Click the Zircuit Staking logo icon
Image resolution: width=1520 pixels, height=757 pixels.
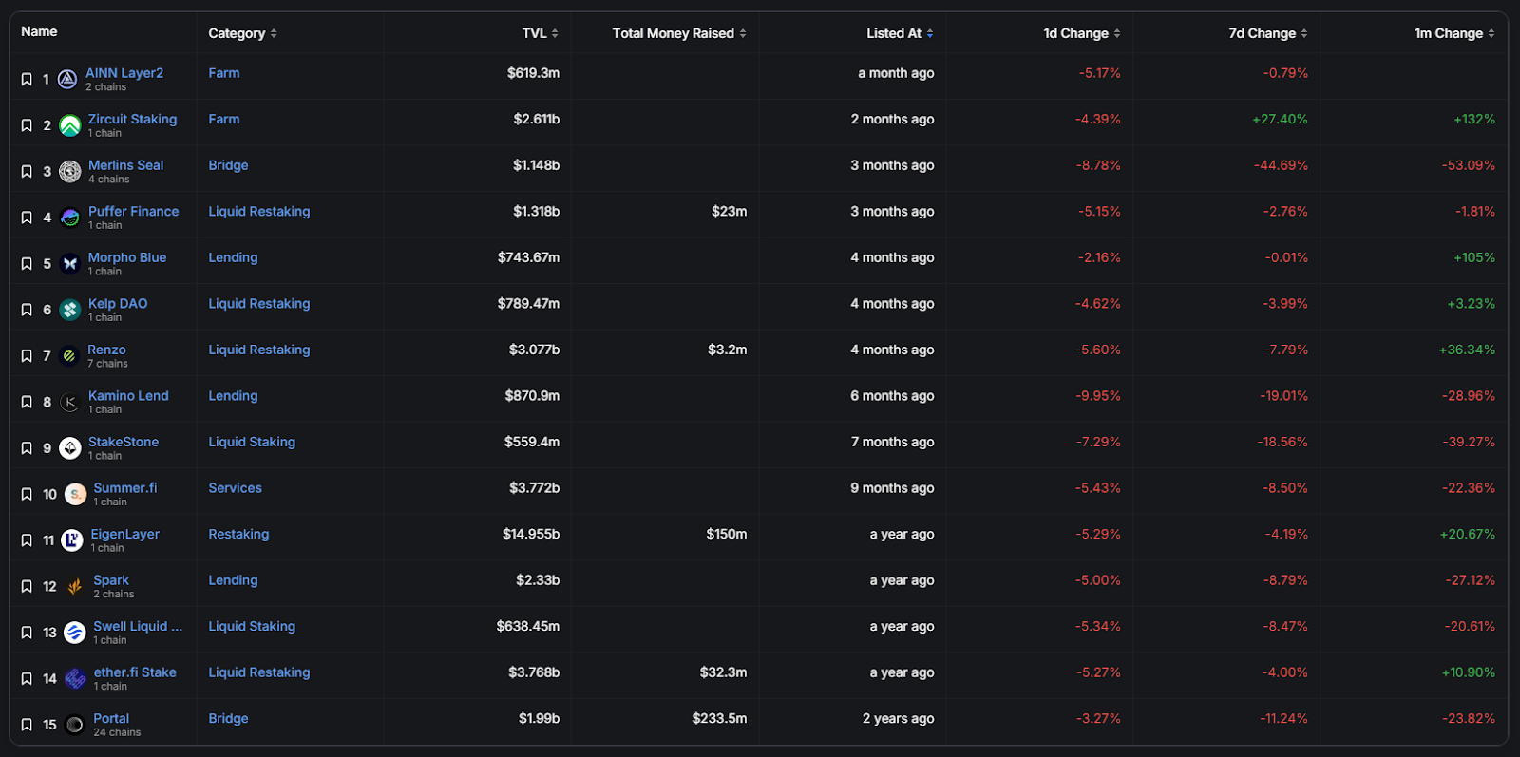pos(70,125)
